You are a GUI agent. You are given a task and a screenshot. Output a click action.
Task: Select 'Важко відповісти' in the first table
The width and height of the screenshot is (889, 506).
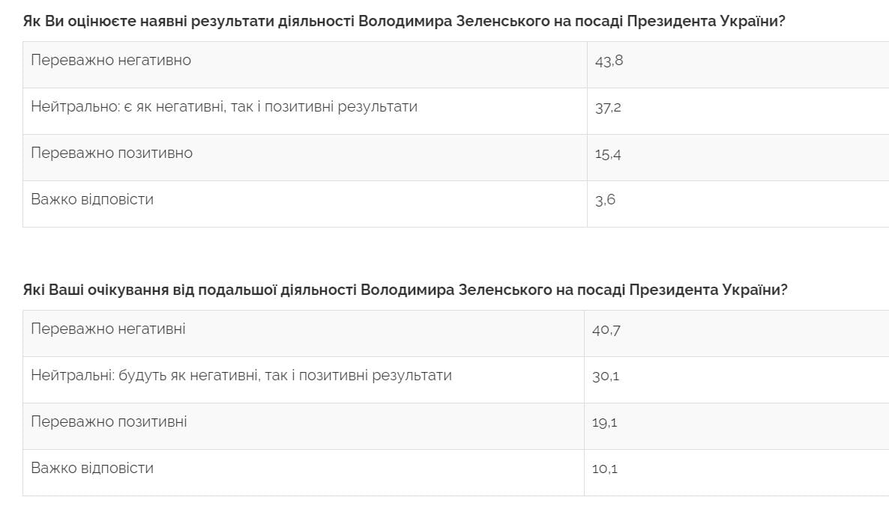(x=92, y=199)
